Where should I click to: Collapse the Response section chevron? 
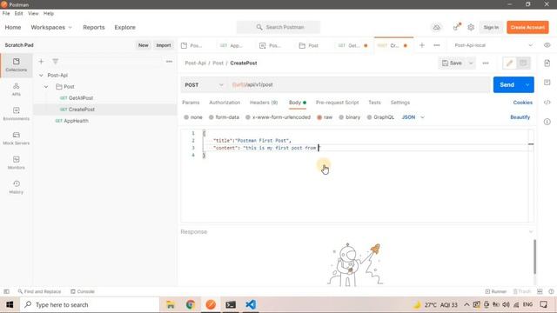point(531,232)
